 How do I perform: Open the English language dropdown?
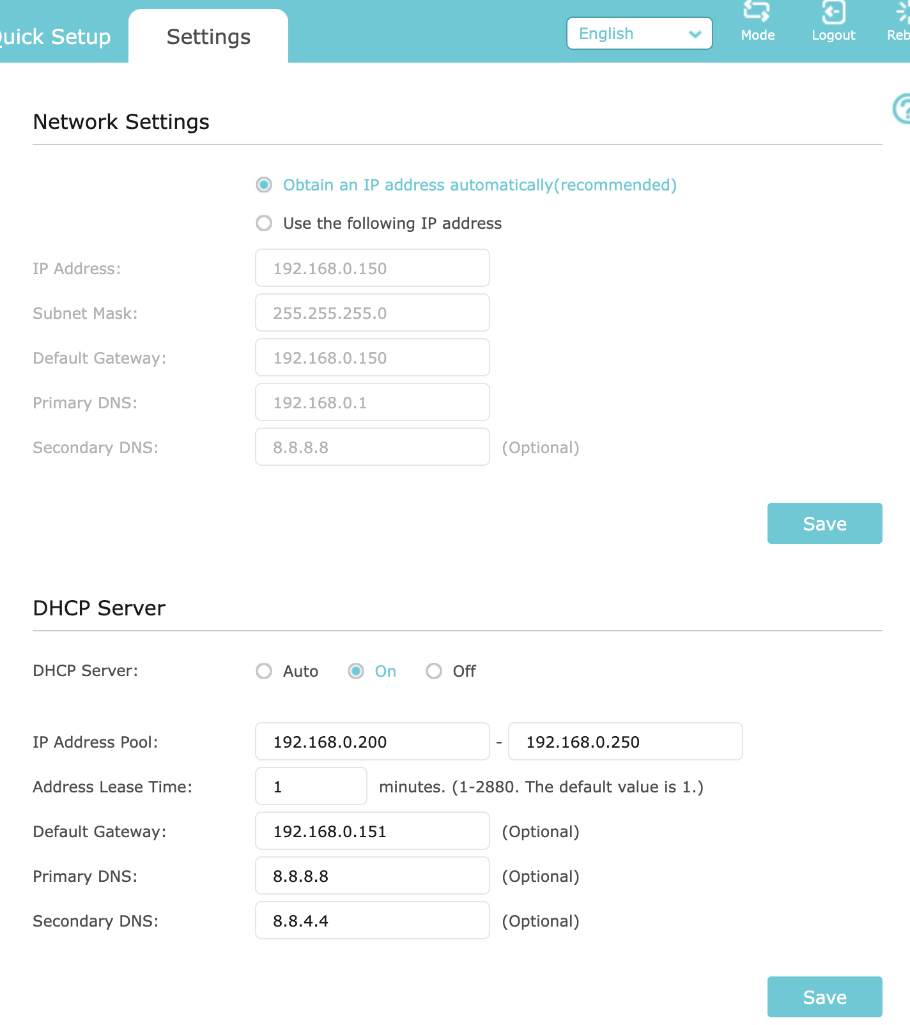tap(639, 34)
